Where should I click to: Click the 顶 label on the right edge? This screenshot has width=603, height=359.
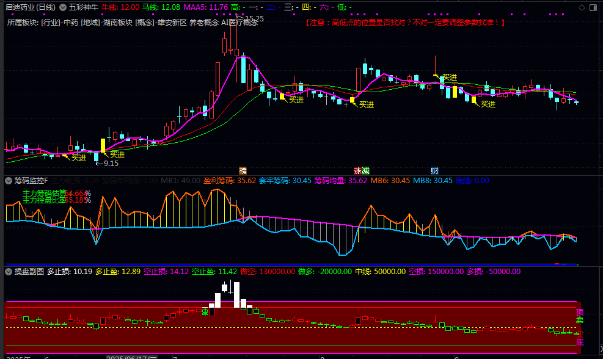point(579,313)
